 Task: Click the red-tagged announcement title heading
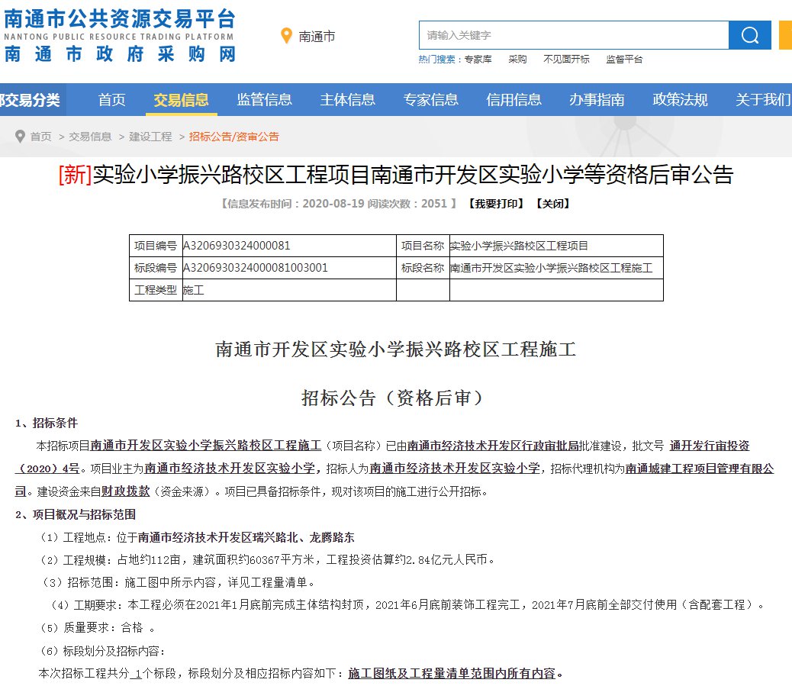pyautogui.click(x=396, y=175)
